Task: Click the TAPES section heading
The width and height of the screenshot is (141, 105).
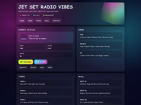Action: coord(21,76)
